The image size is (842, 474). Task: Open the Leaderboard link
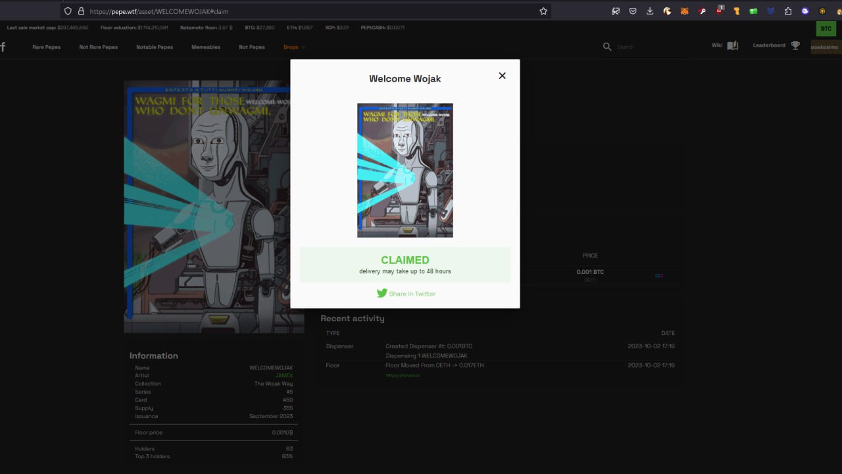click(x=769, y=45)
